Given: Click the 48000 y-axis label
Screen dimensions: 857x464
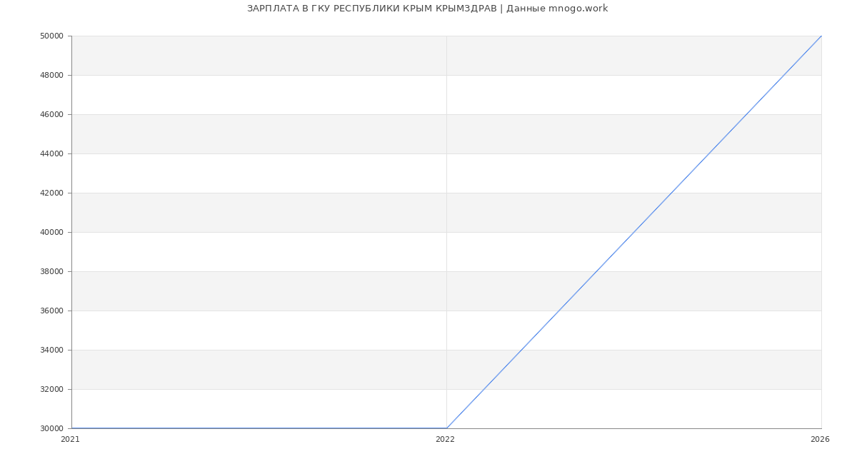Looking at the screenshot, I should [52, 75].
